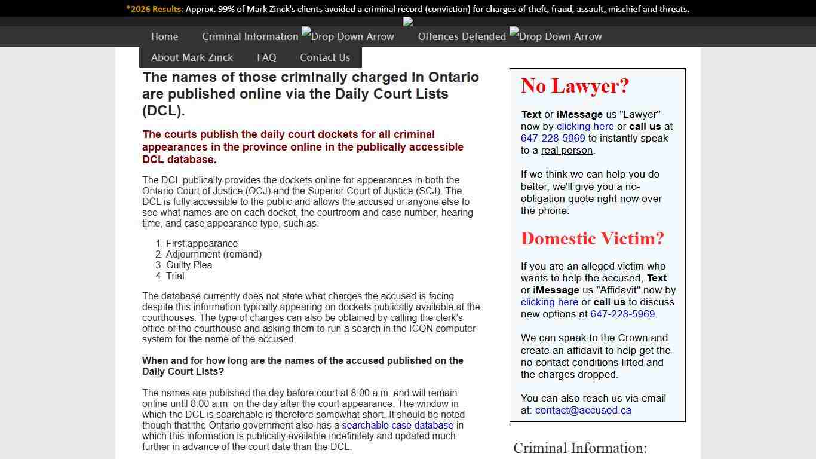Screen dimensions: 816x459
Task: Click the red 'No Lawyer?' heading
Action: point(575,86)
